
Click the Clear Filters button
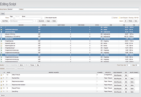point(5,21)
